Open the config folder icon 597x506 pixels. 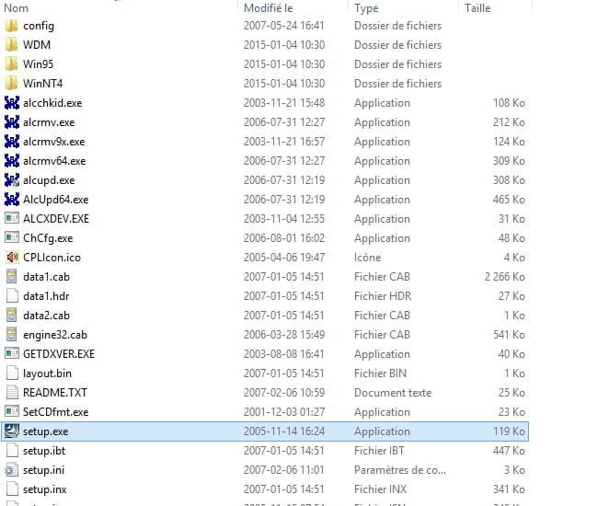coord(11,26)
